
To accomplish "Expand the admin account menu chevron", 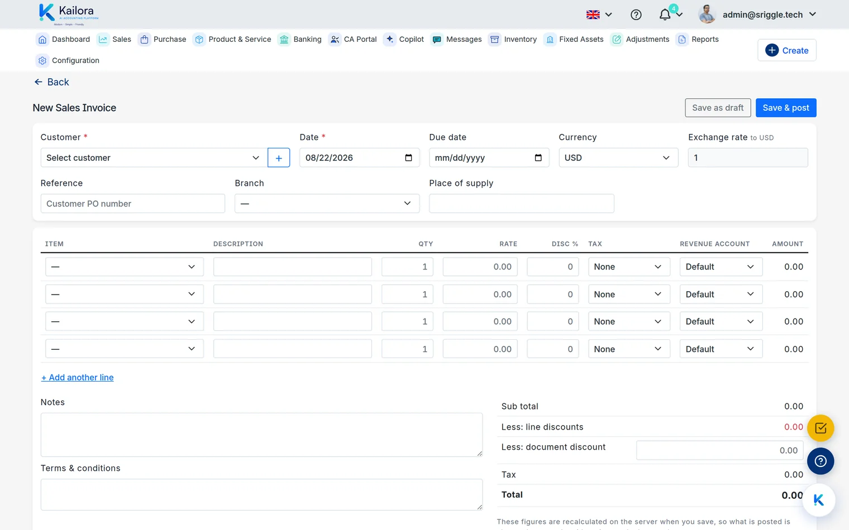I will tap(813, 15).
